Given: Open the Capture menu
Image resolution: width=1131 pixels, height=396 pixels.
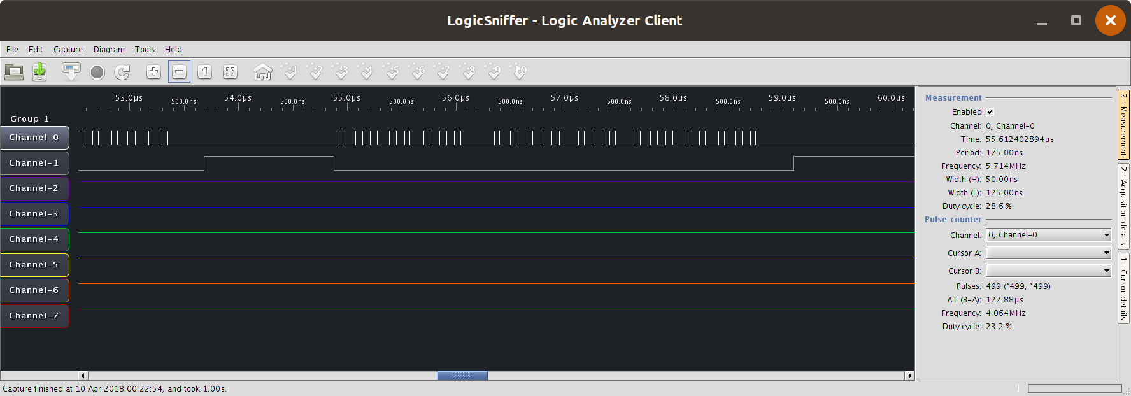Looking at the screenshot, I should [x=68, y=50].
